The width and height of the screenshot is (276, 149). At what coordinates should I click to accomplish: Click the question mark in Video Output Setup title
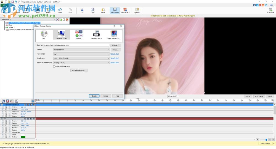pos(115,26)
